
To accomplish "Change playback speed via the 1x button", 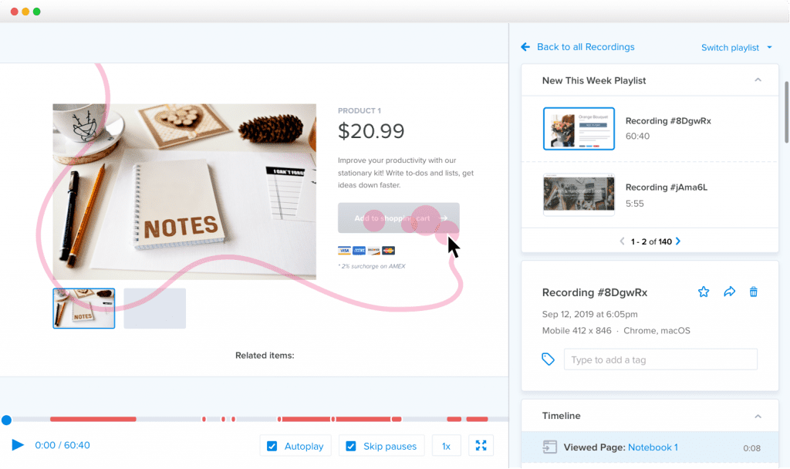I will [x=446, y=445].
